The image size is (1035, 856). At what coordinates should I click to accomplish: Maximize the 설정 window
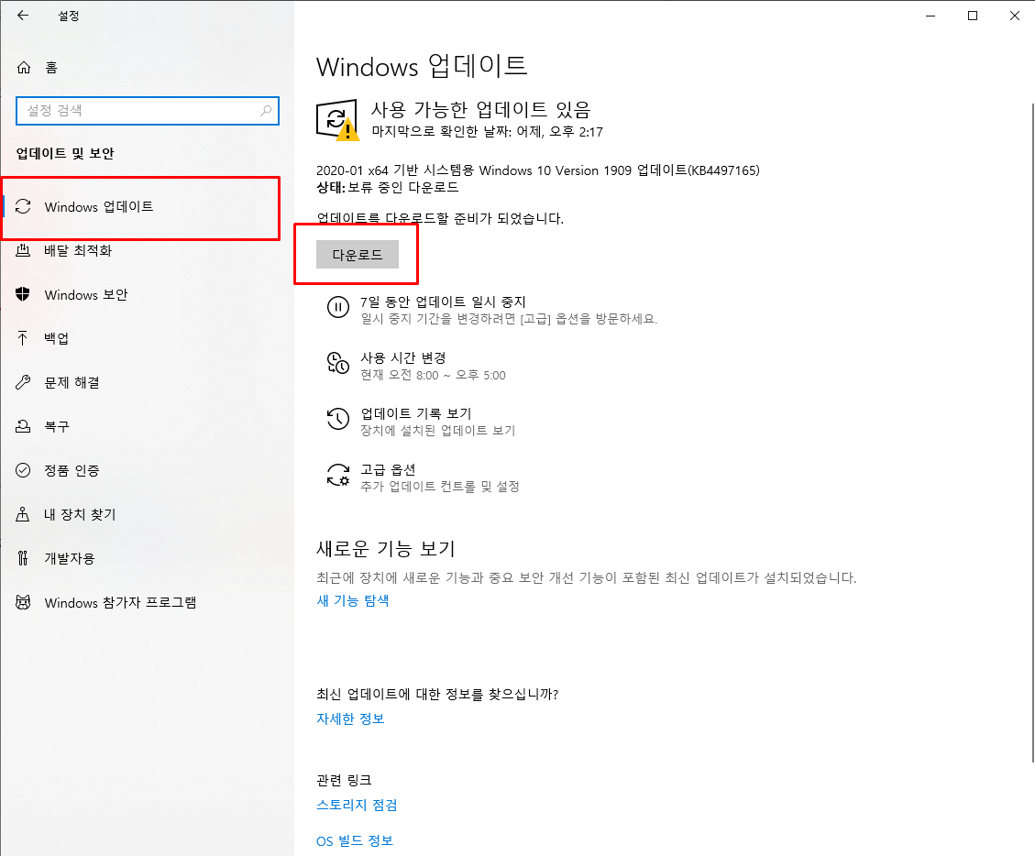point(973,16)
